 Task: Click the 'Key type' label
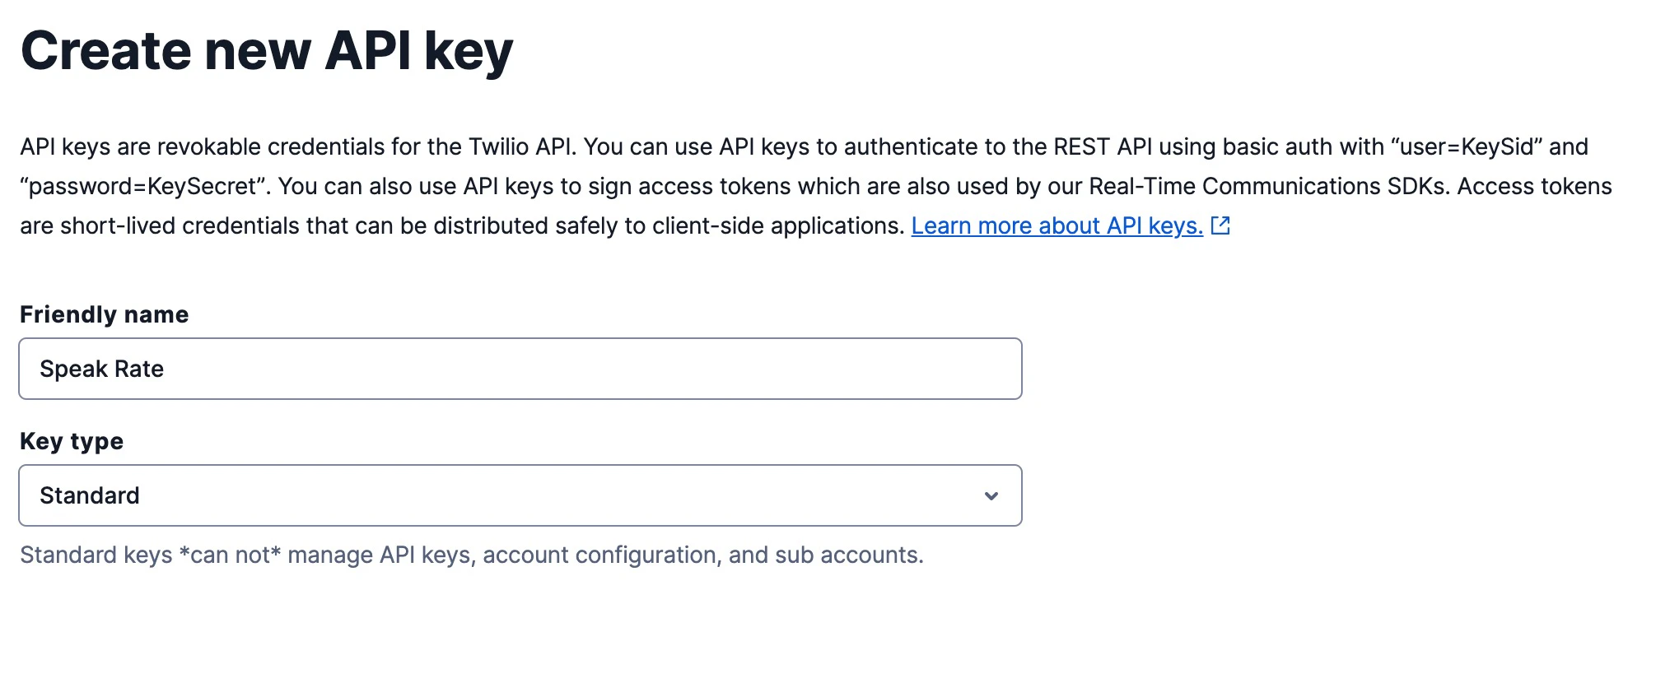pyautogui.click(x=72, y=441)
